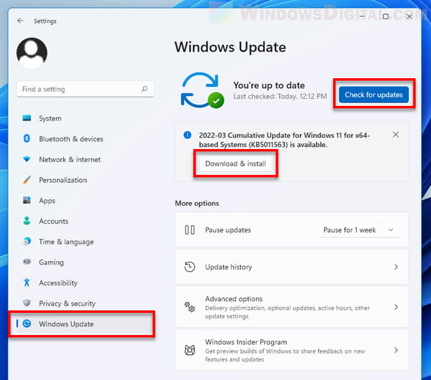This screenshot has width=431, height=380.
Task: Click the pause icon beside Pause updates
Action: coord(190,230)
